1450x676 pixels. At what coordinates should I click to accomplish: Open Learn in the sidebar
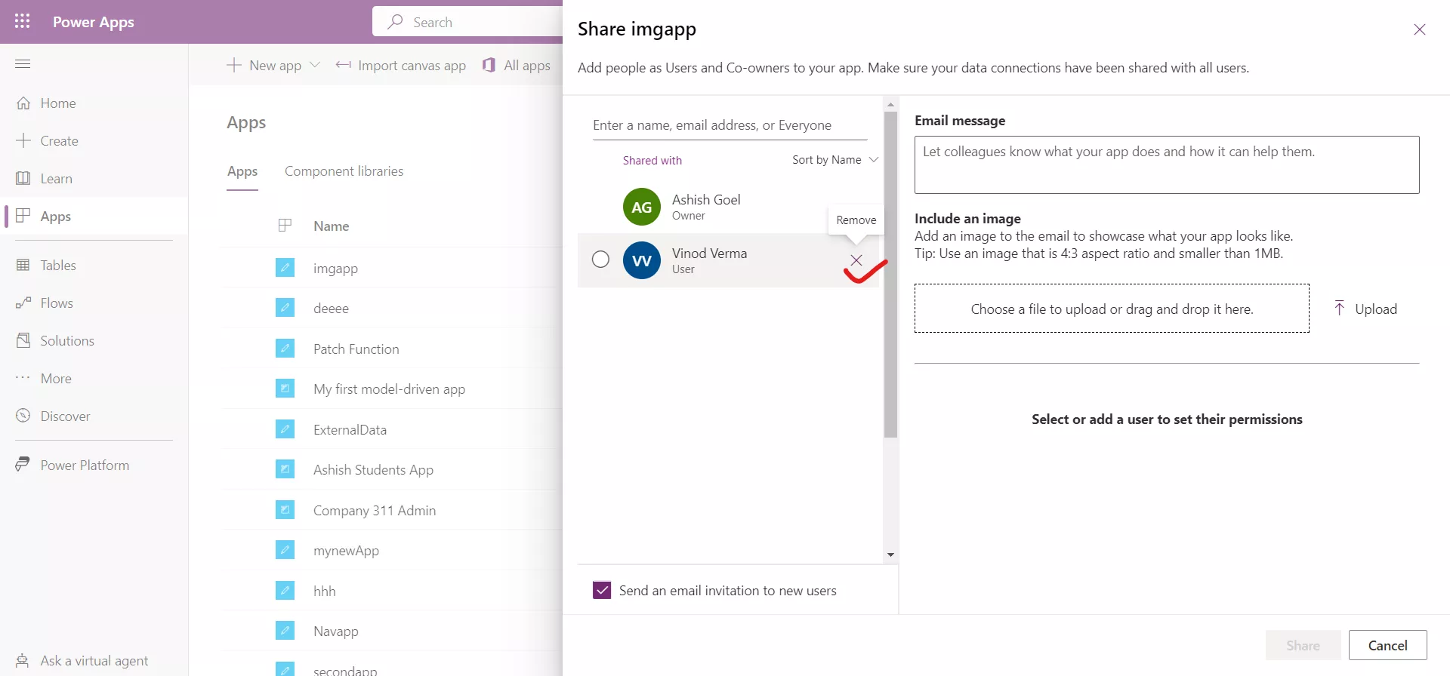pyautogui.click(x=56, y=179)
